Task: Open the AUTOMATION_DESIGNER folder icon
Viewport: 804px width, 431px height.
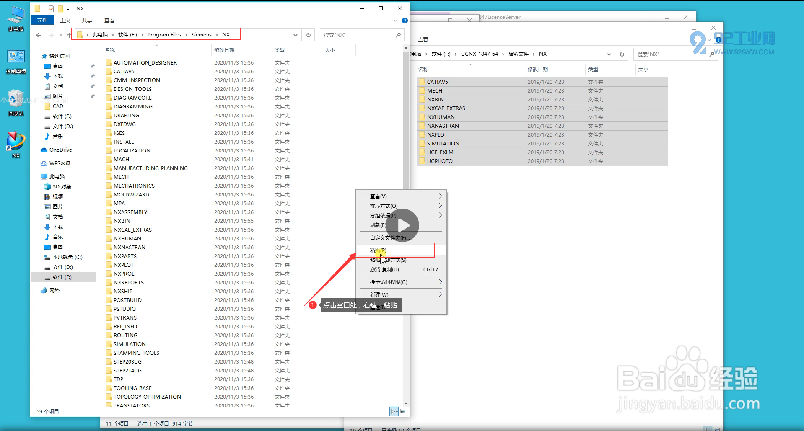Action: coord(109,62)
